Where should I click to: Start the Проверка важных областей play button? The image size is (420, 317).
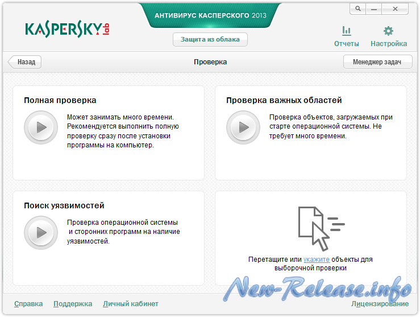[243, 127]
